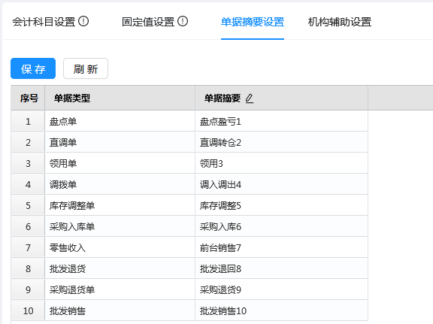Edit summary cell 直调转仓2
The height and width of the screenshot is (324, 433).
281,142
